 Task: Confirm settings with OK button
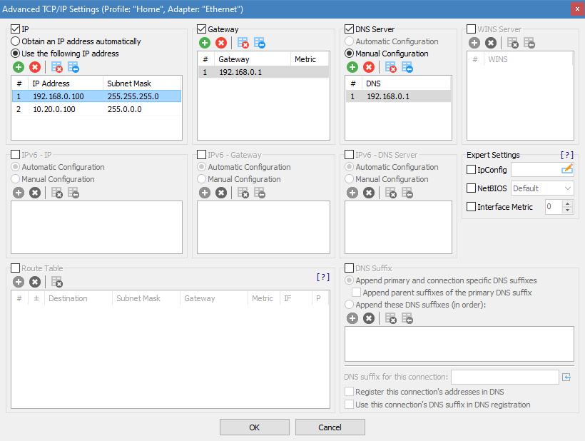[x=255, y=427]
